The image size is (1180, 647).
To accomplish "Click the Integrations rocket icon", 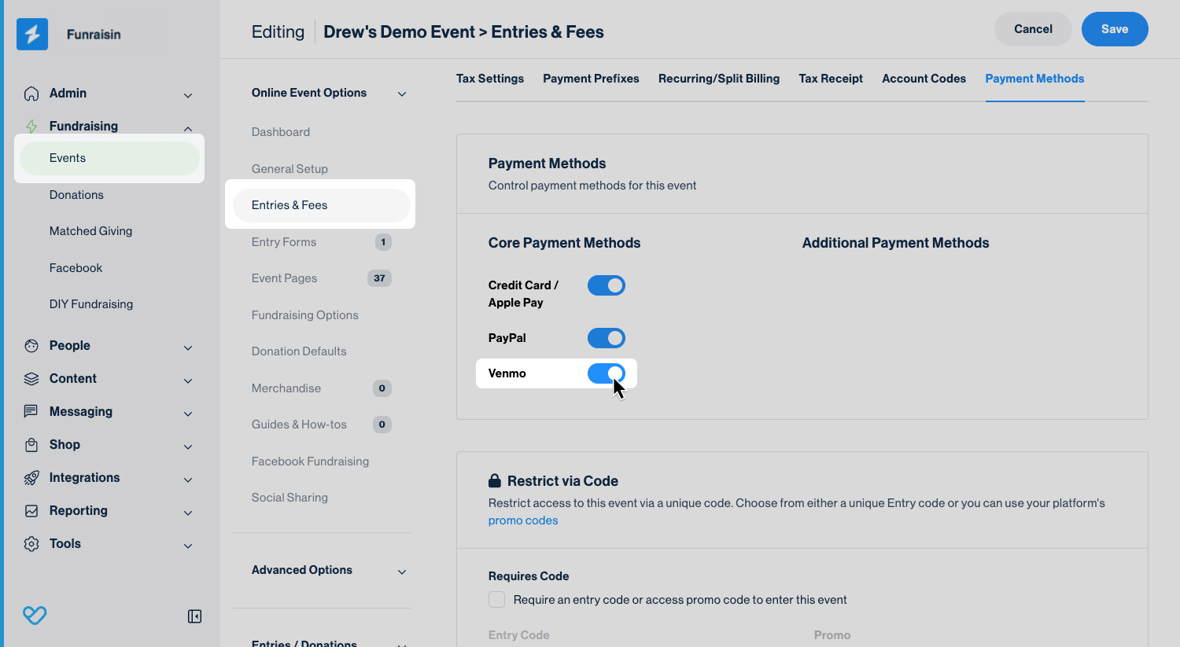I will point(31,478).
